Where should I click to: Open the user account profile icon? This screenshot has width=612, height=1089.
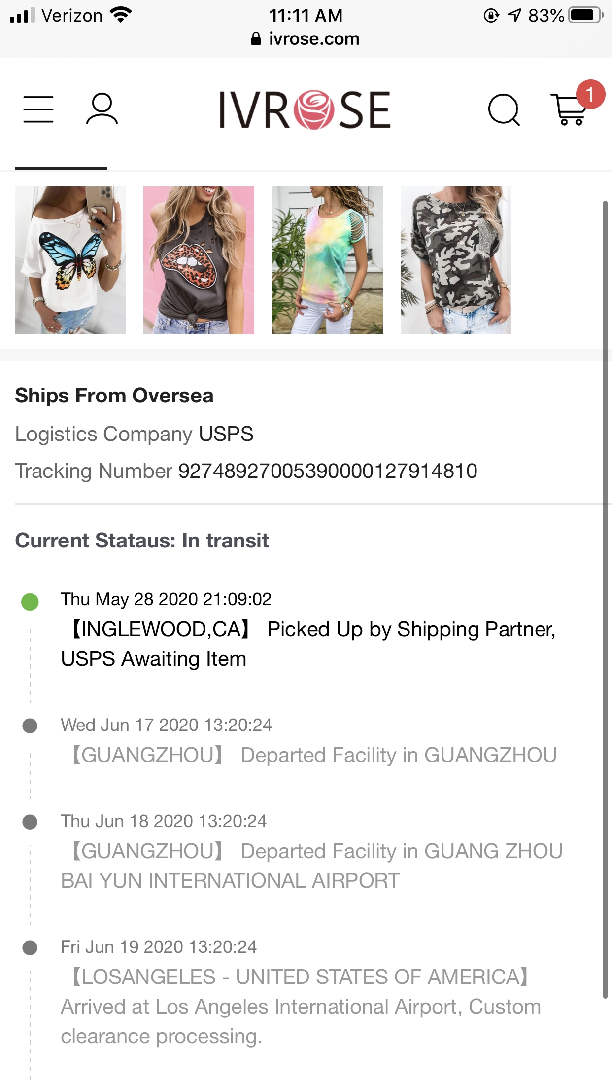pyautogui.click(x=102, y=109)
